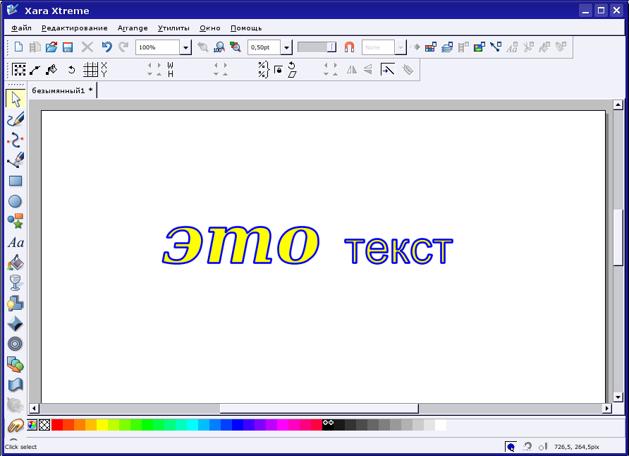The width and height of the screenshot is (629, 456).
Task: Toggle the show grid button
Action: click(x=90, y=69)
